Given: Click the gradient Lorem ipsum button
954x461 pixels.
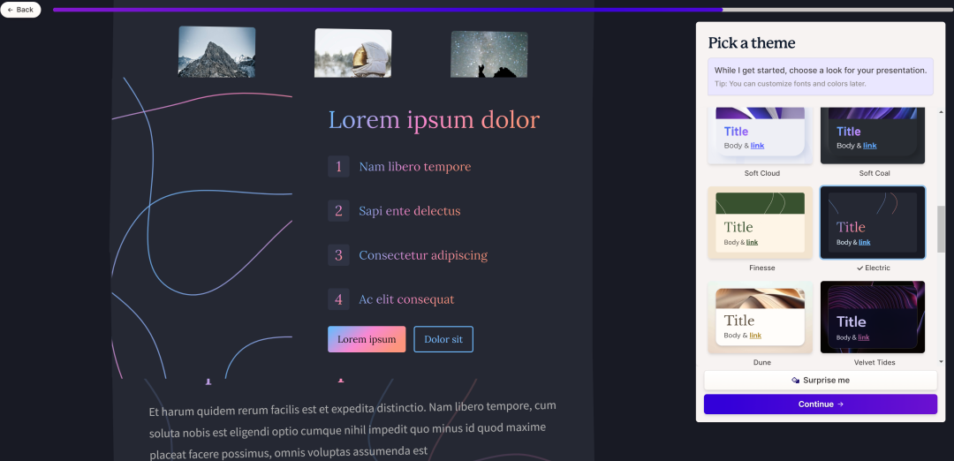Looking at the screenshot, I should coord(367,339).
